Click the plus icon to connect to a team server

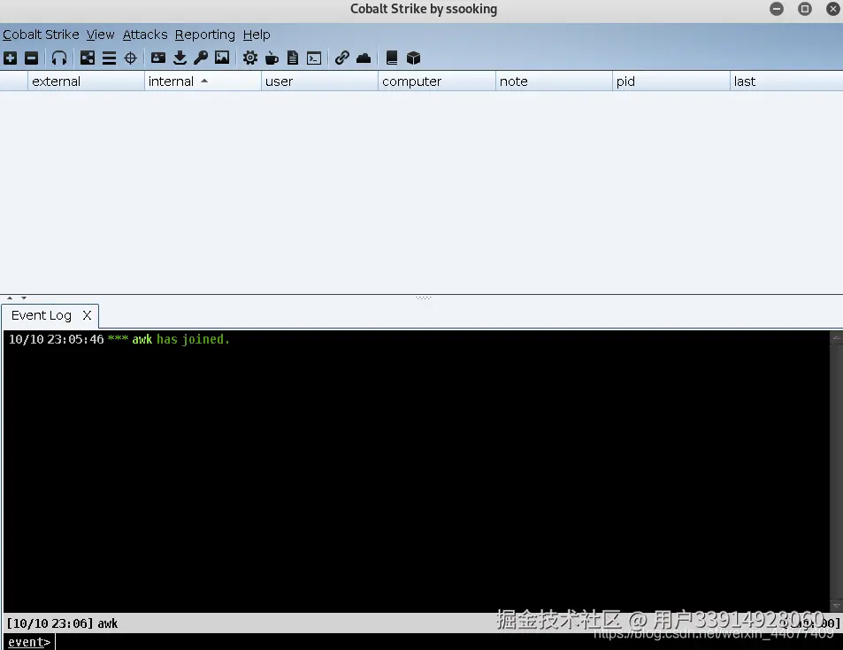11,58
